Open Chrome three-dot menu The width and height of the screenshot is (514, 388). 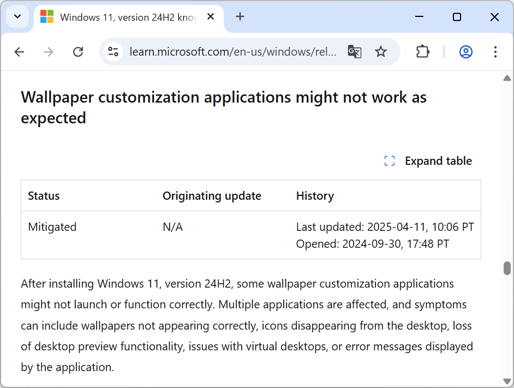(495, 52)
